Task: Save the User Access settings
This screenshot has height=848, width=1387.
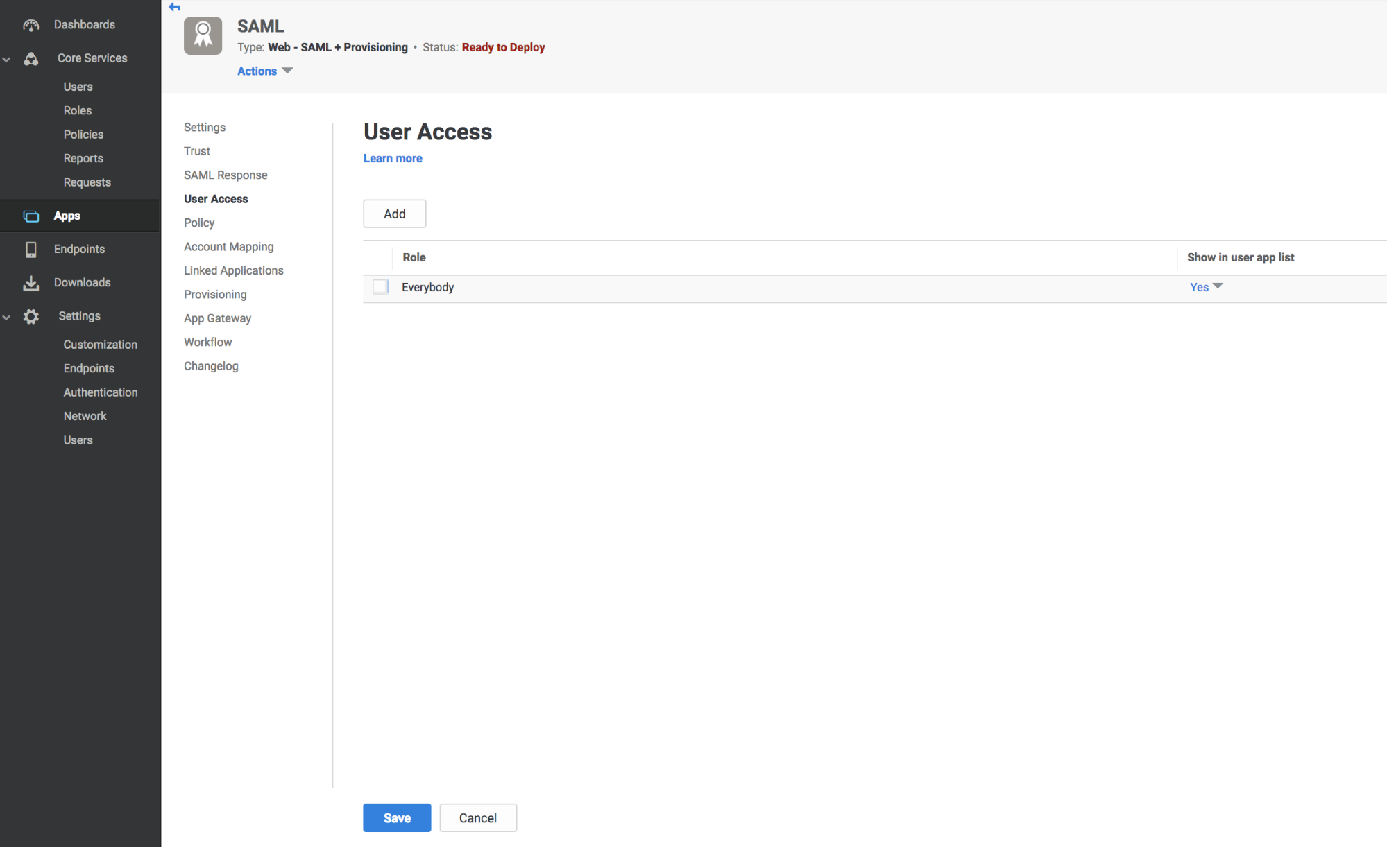Action: tap(396, 817)
